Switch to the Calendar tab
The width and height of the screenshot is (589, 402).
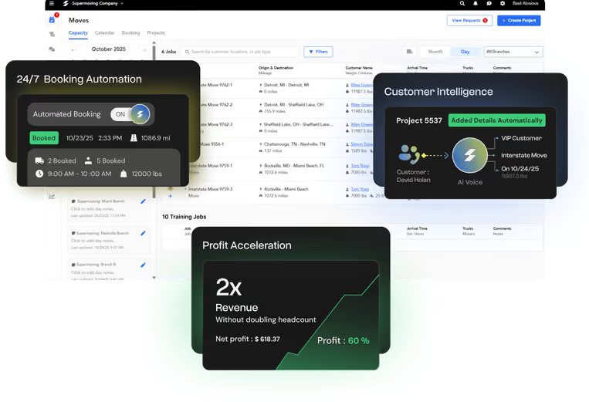[x=104, y=33]
